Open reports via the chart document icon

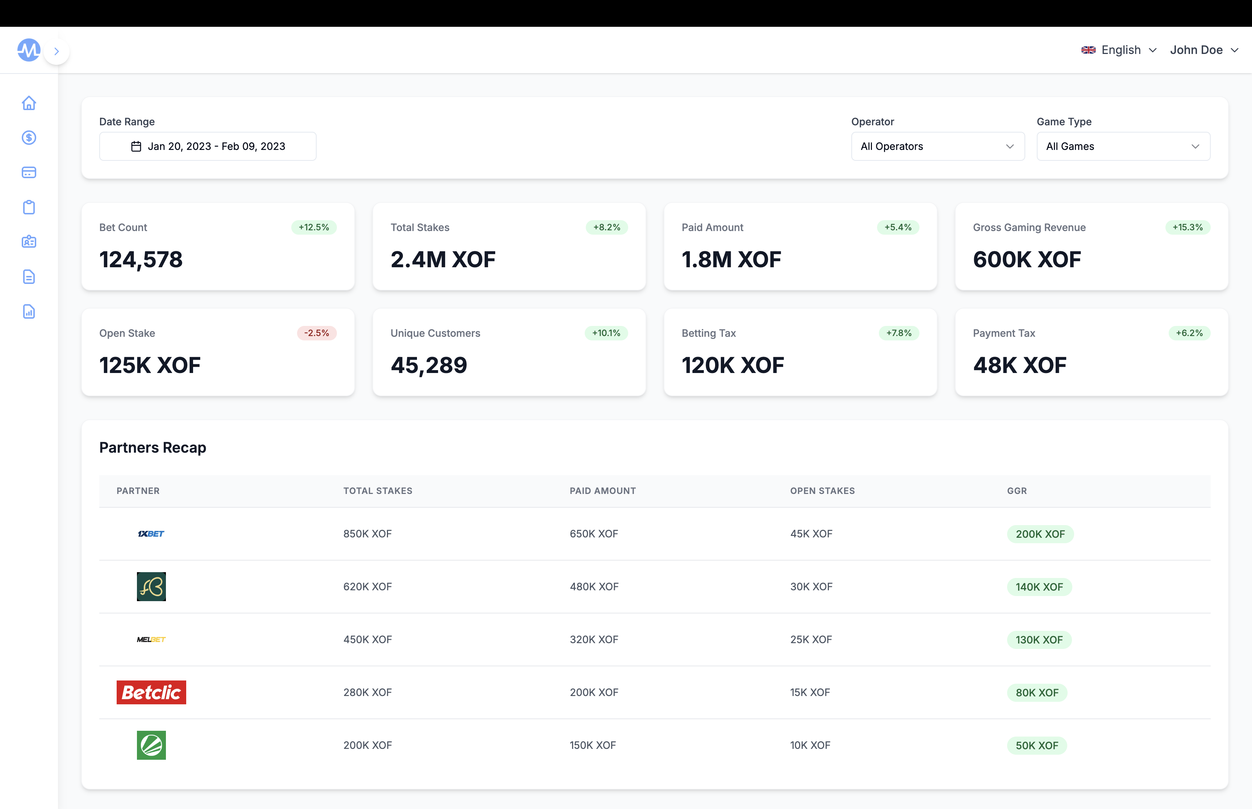[x=29, y=311]
